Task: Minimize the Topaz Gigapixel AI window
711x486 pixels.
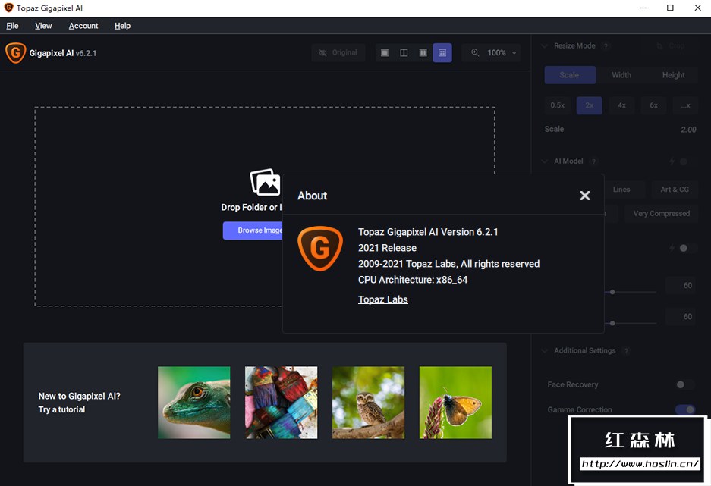Action: 643,8
